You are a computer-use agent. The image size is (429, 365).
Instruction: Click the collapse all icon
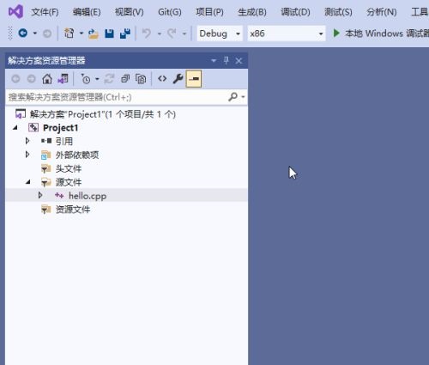pos(125,79)
